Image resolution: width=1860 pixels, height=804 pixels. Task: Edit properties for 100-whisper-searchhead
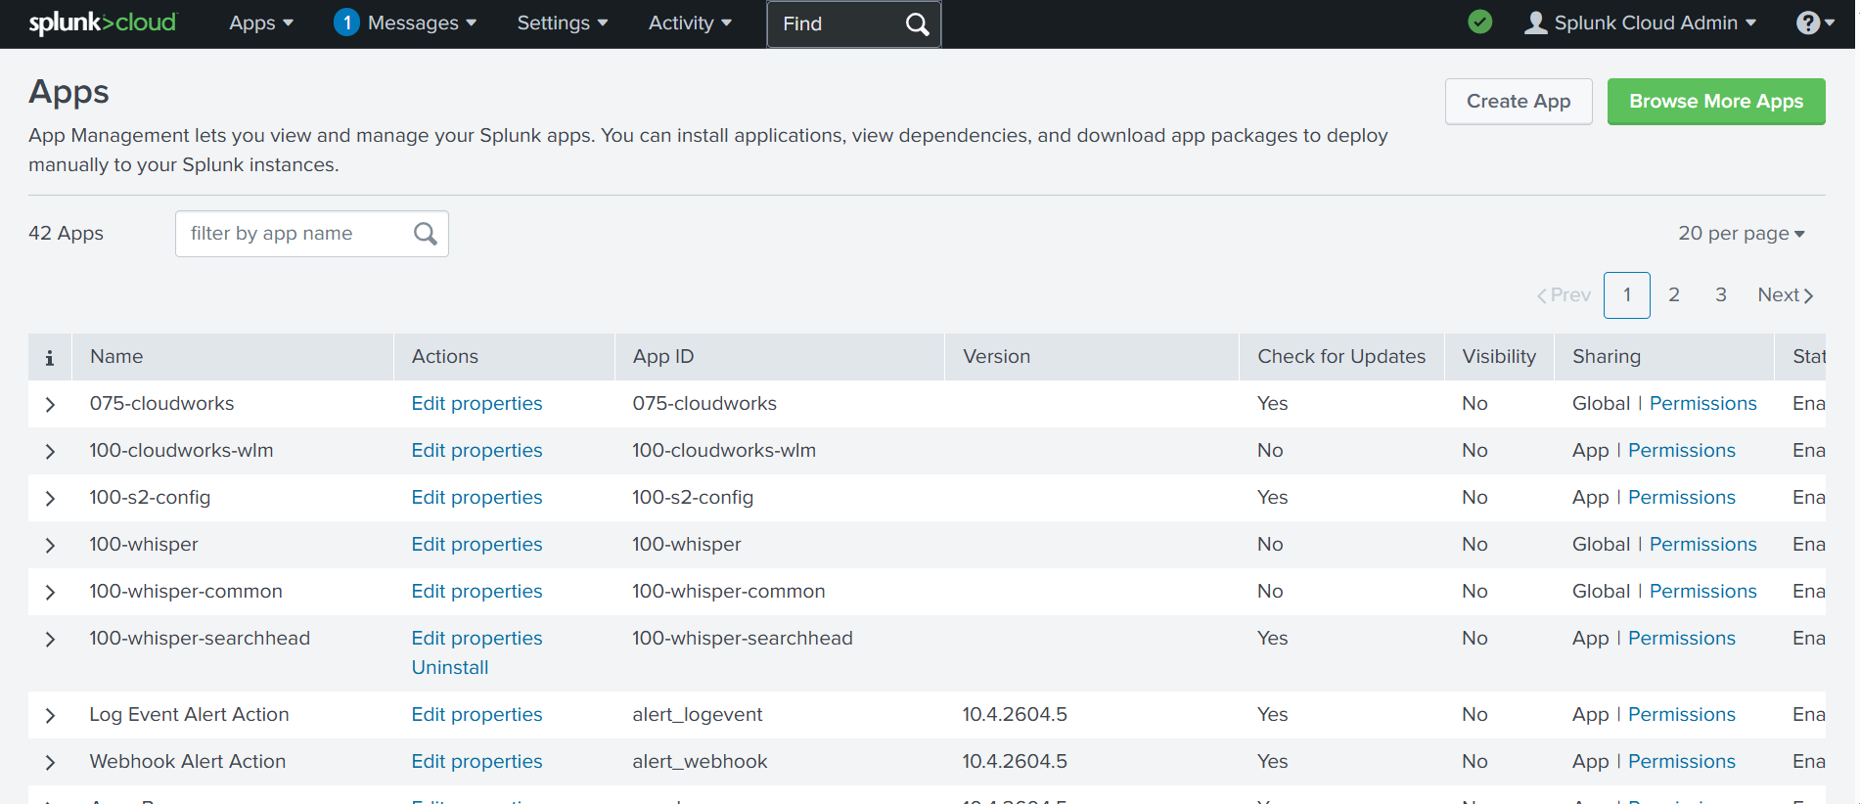point(476,638)
